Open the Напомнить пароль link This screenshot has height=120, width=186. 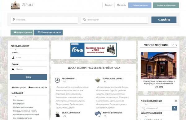tap(38, 87)
